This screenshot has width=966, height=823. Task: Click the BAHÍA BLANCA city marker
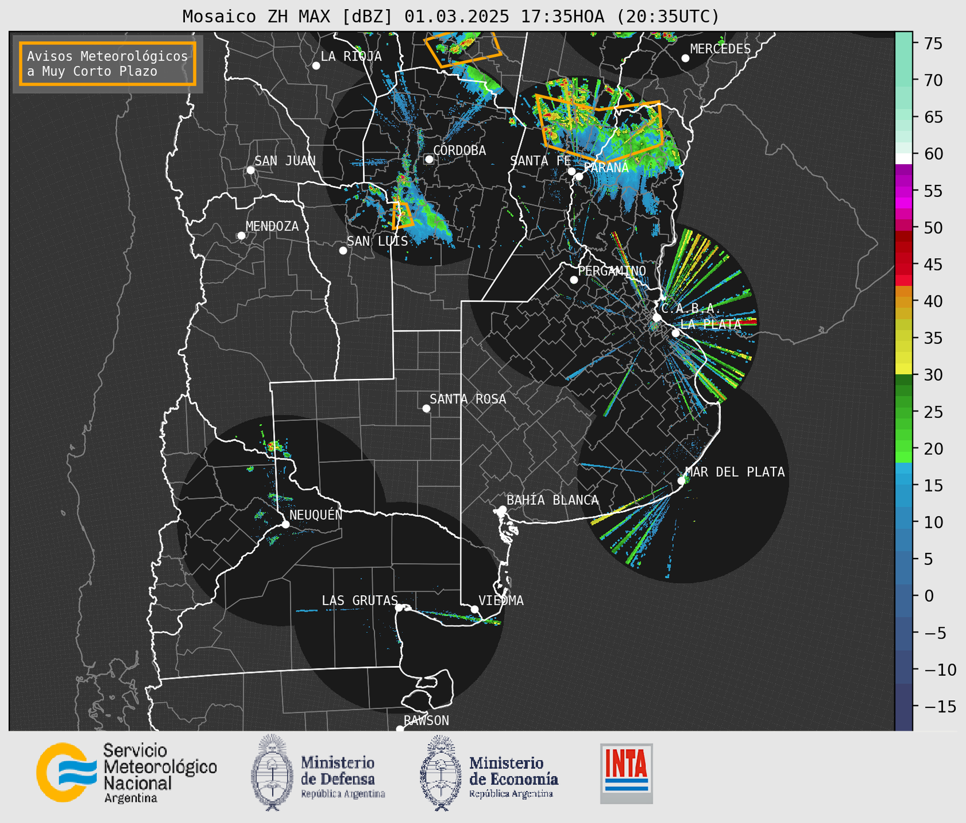click(x=502, y=509)
